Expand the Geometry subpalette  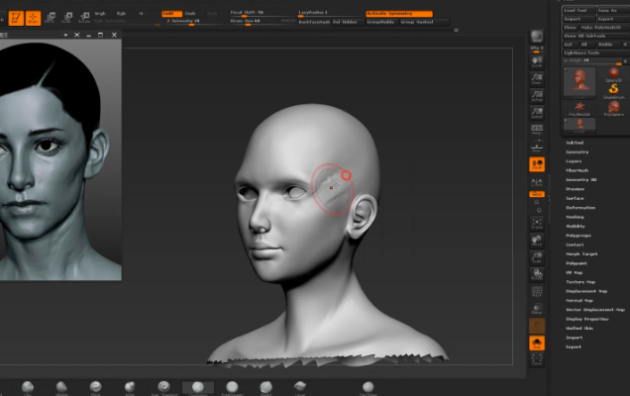(576, 151)
